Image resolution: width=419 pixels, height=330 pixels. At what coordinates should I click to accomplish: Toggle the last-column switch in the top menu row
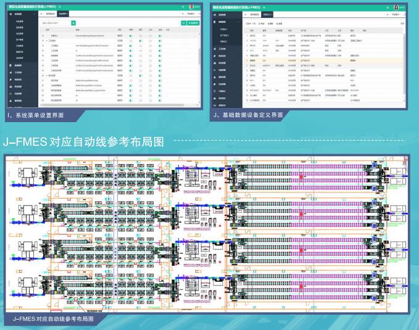coord(160,35)
